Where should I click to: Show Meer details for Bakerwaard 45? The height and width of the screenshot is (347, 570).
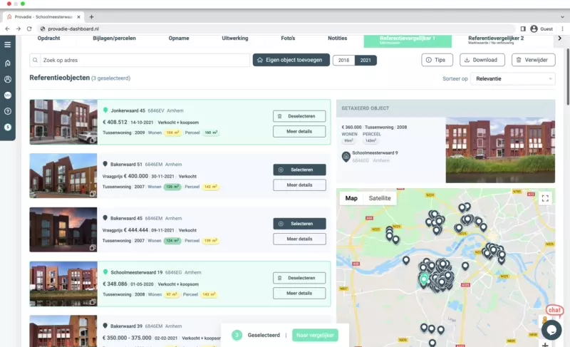[299, 239]
